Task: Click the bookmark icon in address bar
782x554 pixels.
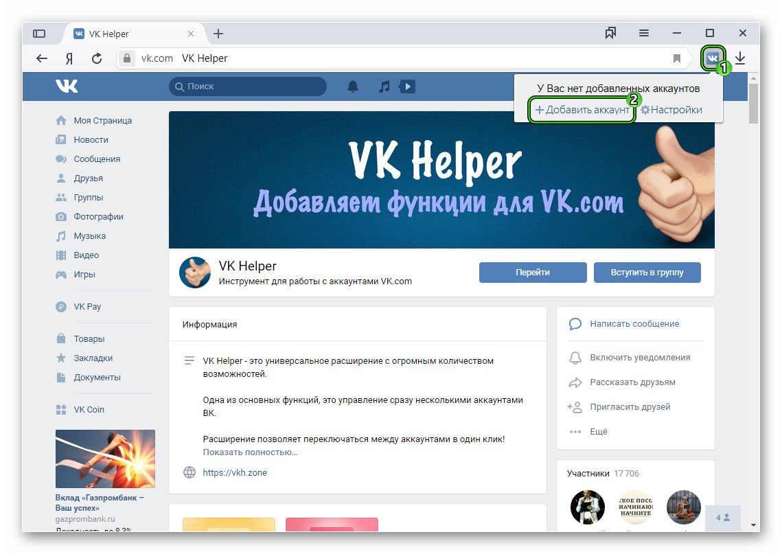Action: pyautogui.click(x=677, y=58)
